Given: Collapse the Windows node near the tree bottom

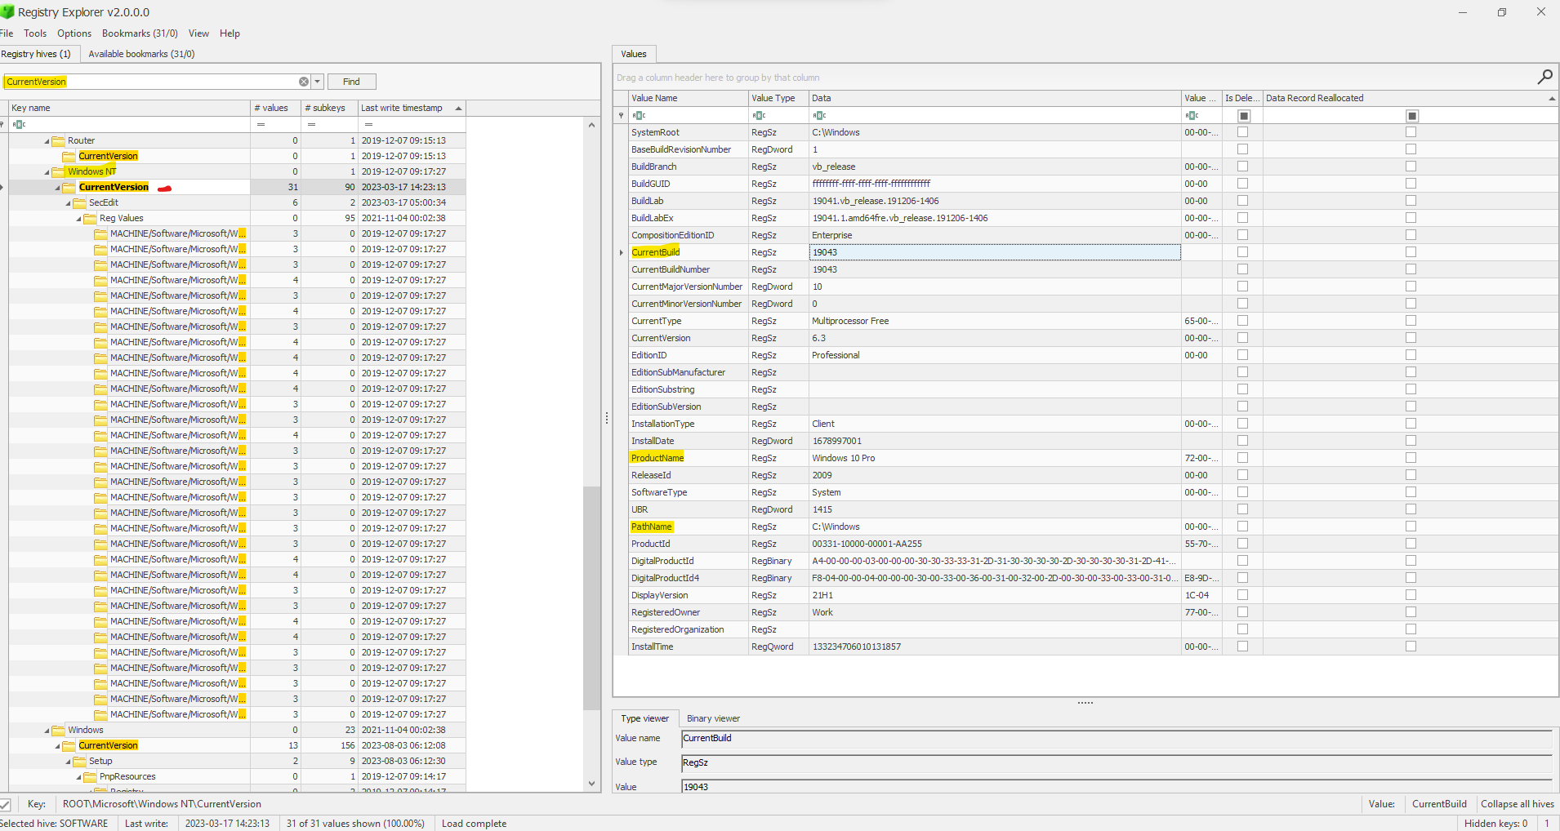Looking at the screenshot, I should point(47,731).
